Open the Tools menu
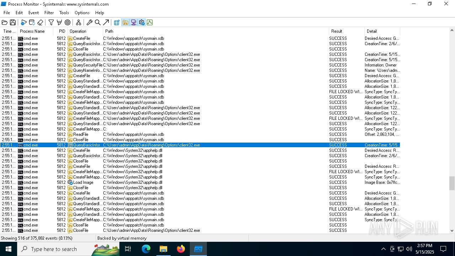The image size is (455, 256). click(64, 13)
